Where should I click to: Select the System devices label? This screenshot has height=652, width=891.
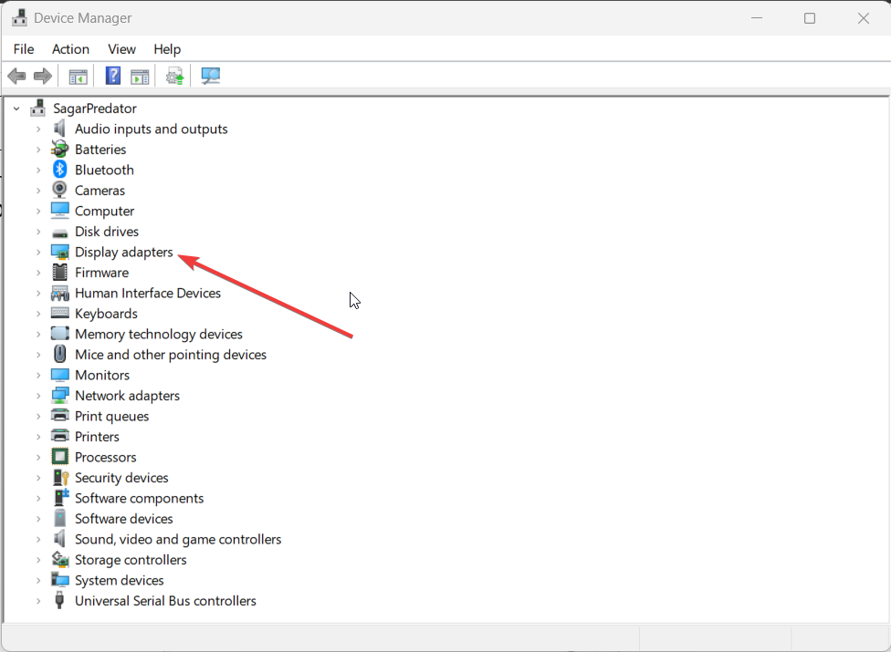point(120,581)
